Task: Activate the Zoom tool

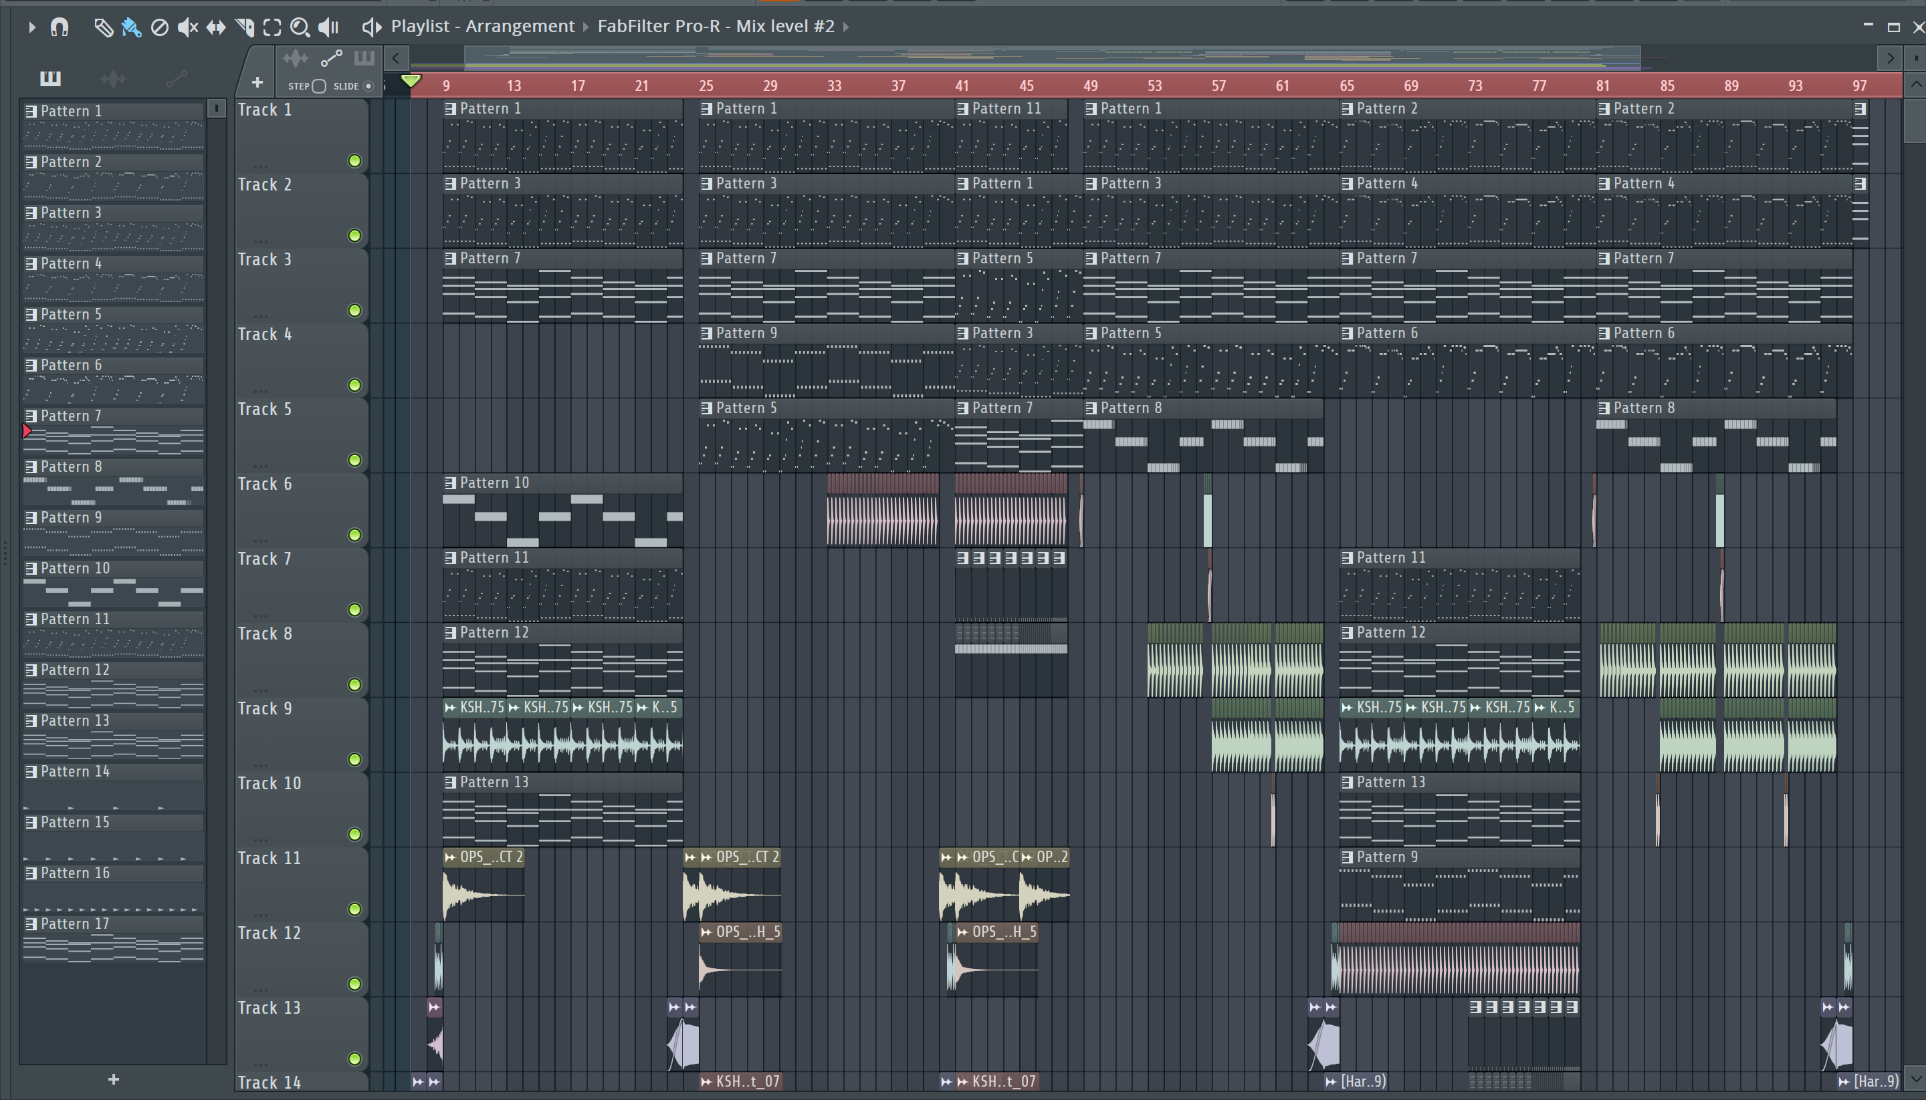Action: click(x=300, y=27)
